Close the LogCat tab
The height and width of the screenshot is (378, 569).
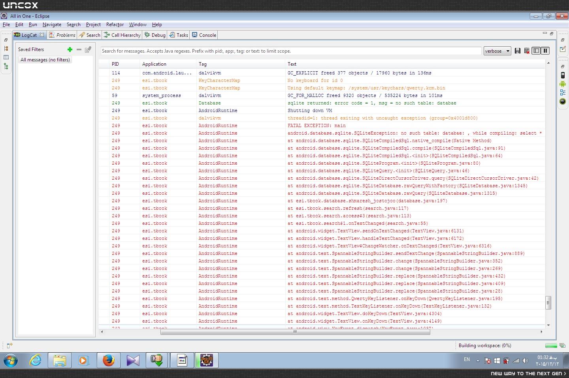tap(42, 35)
